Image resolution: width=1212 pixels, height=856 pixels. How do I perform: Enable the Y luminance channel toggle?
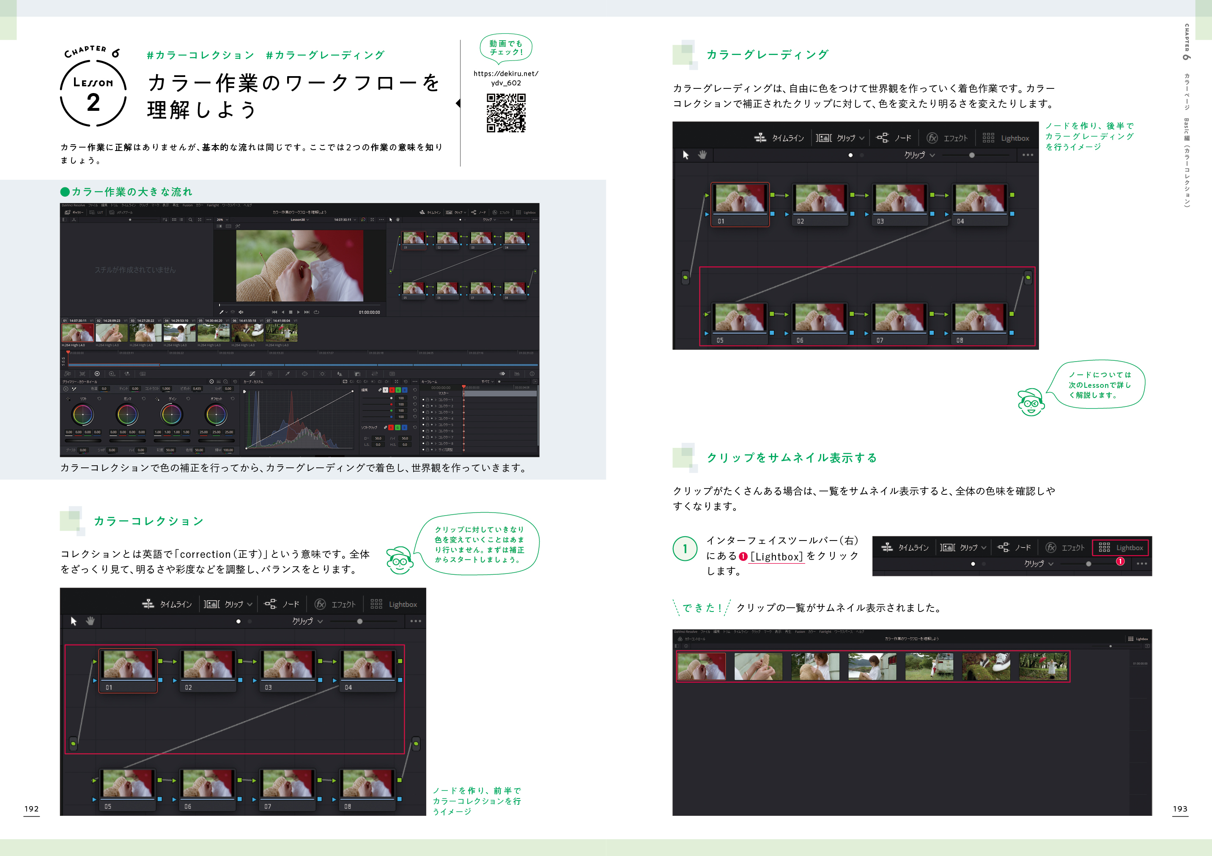coord(386,390)
